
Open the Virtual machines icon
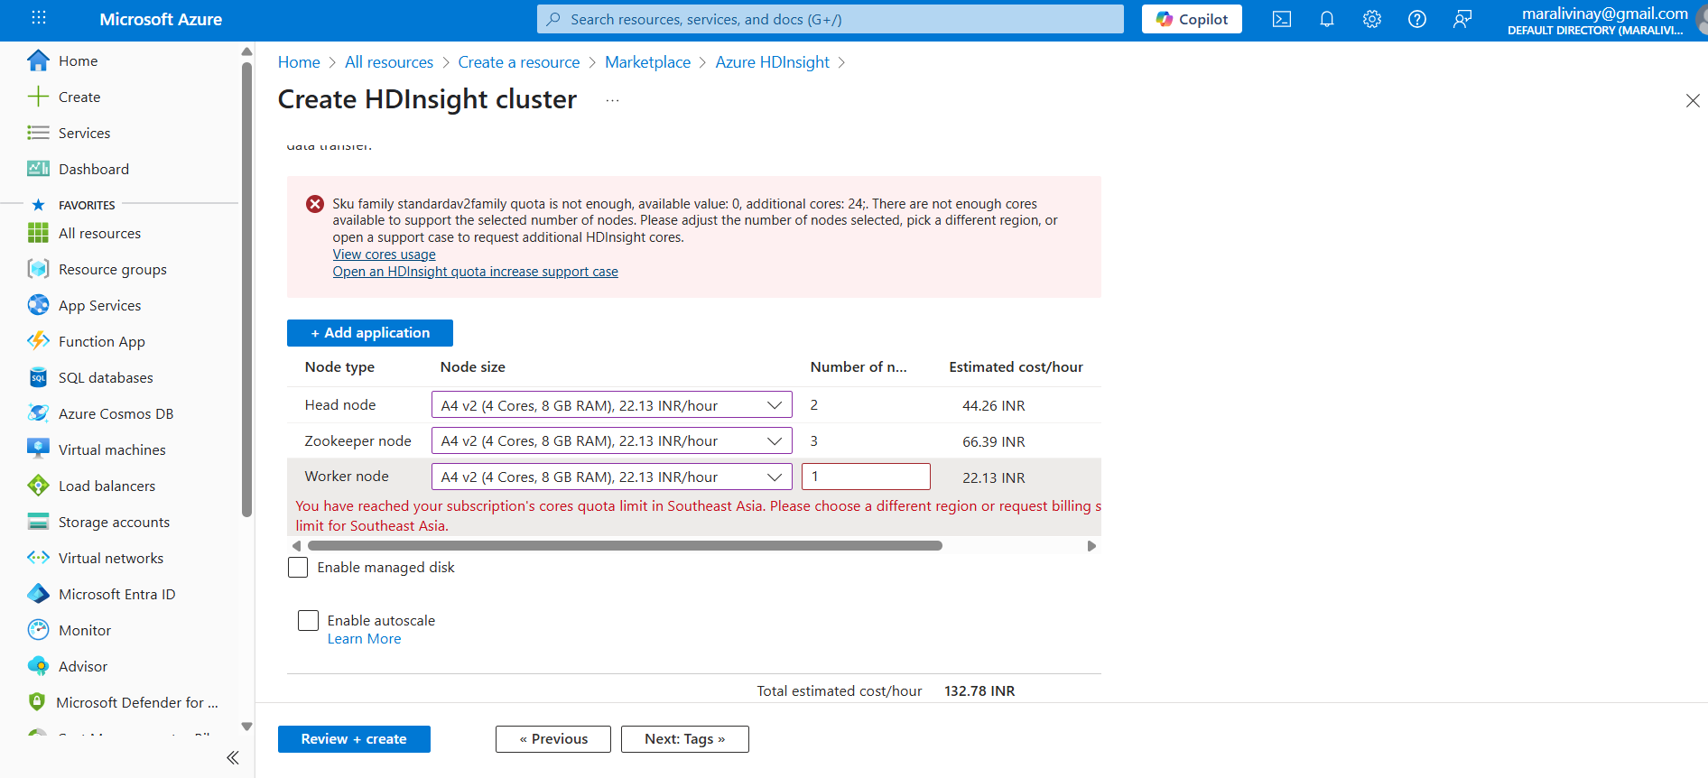38,449
